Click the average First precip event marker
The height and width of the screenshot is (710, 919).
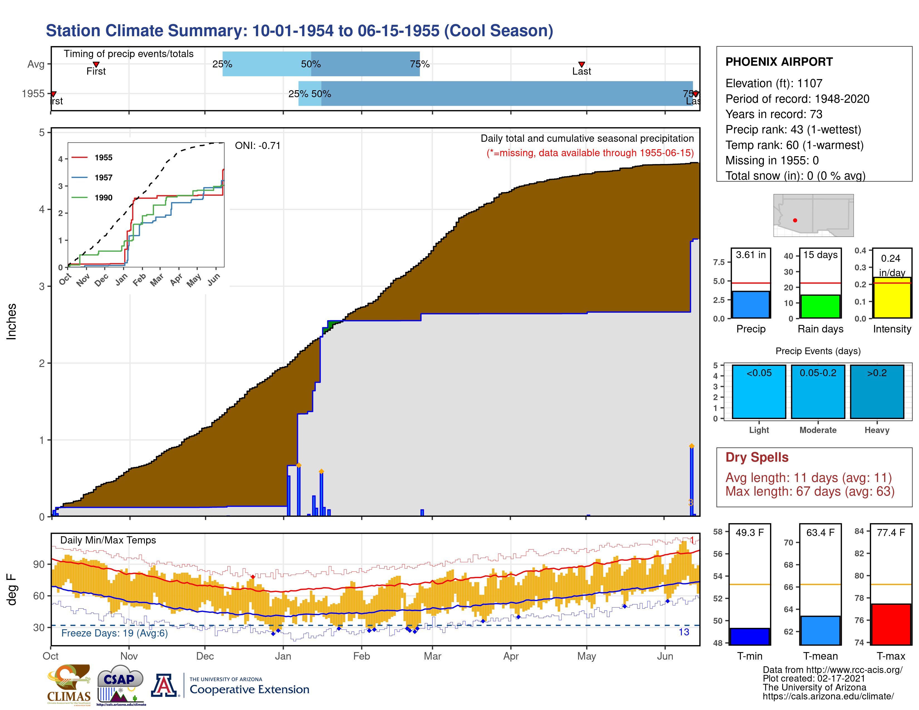click(x=96, y=64)
